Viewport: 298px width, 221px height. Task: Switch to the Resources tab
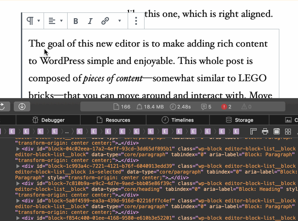(113, 120)
